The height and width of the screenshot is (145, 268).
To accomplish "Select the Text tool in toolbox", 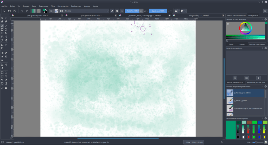I will coord(6,18).
